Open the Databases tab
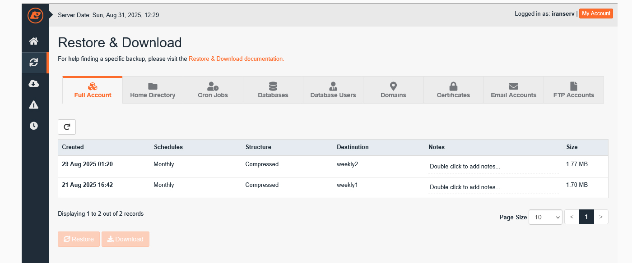Viewport: 632px width, 263px height. pyautogui.click(x=273, y=90)
